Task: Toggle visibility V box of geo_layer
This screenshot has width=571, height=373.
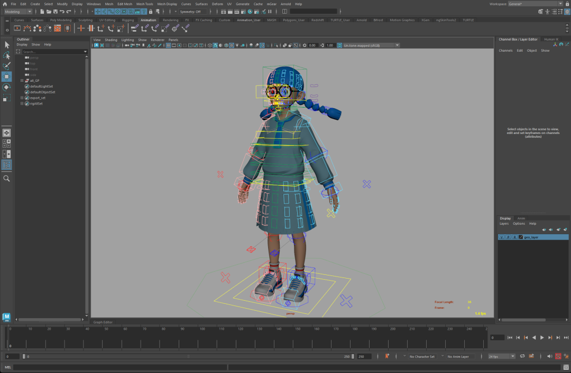Action: pyautogui.click(x=501, y=237)
